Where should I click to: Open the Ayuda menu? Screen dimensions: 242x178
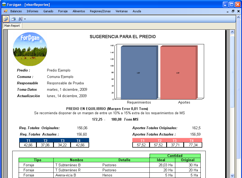pos(137,11)
